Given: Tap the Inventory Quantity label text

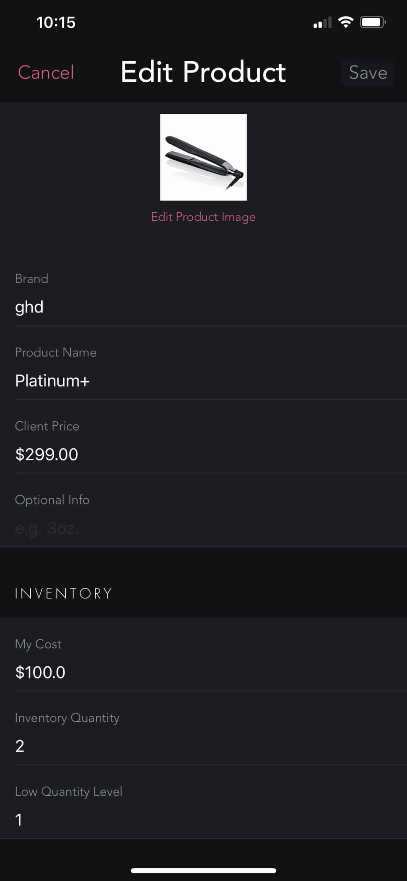Looking at the screenshot, I should [x=67, y=718].
